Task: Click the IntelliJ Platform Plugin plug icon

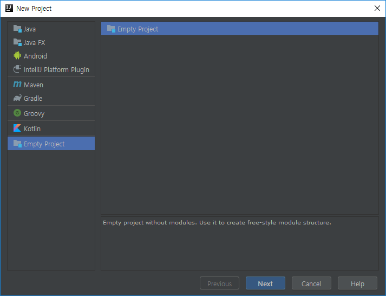Action: 17,69
